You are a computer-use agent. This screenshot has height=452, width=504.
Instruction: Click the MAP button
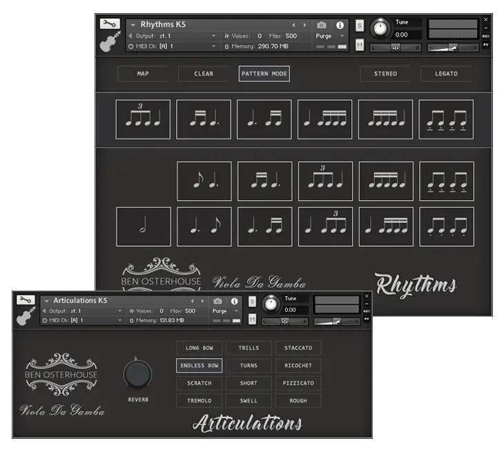coord(143,74)
